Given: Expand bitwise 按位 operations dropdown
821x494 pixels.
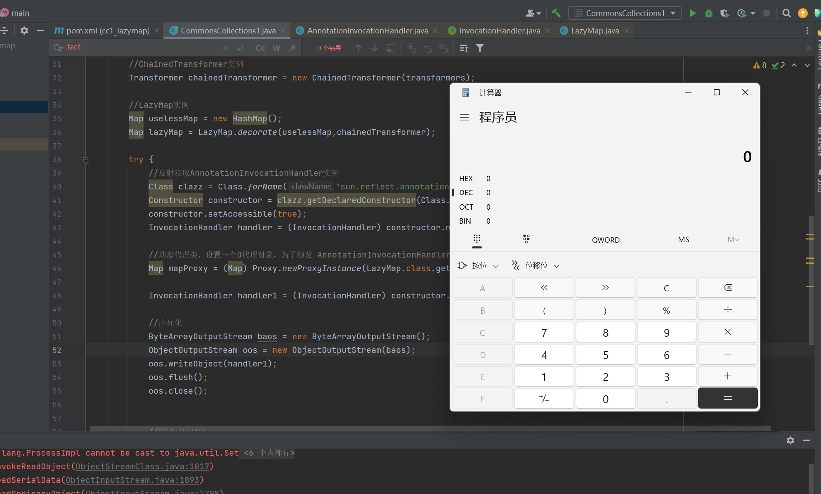Looking at the screenshot, I should click(479, 265).
